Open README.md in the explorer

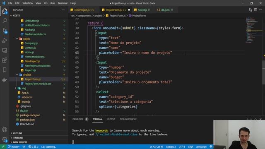coord(27,124)
